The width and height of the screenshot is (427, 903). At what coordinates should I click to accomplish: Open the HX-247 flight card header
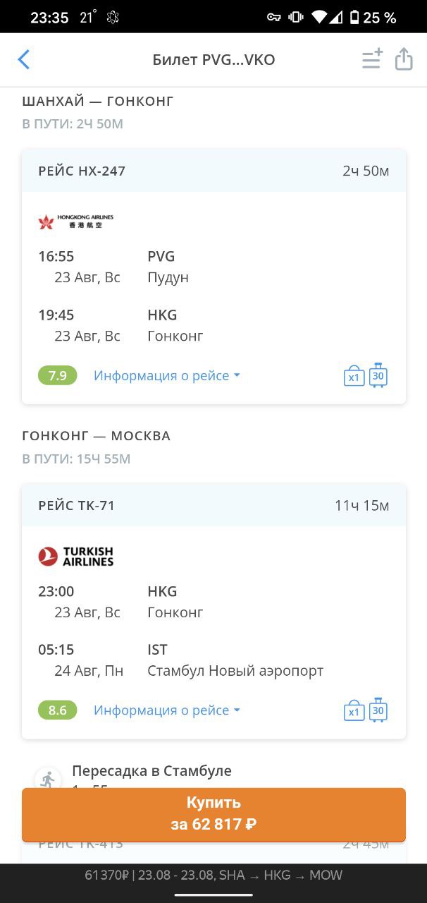click(213, 171)
